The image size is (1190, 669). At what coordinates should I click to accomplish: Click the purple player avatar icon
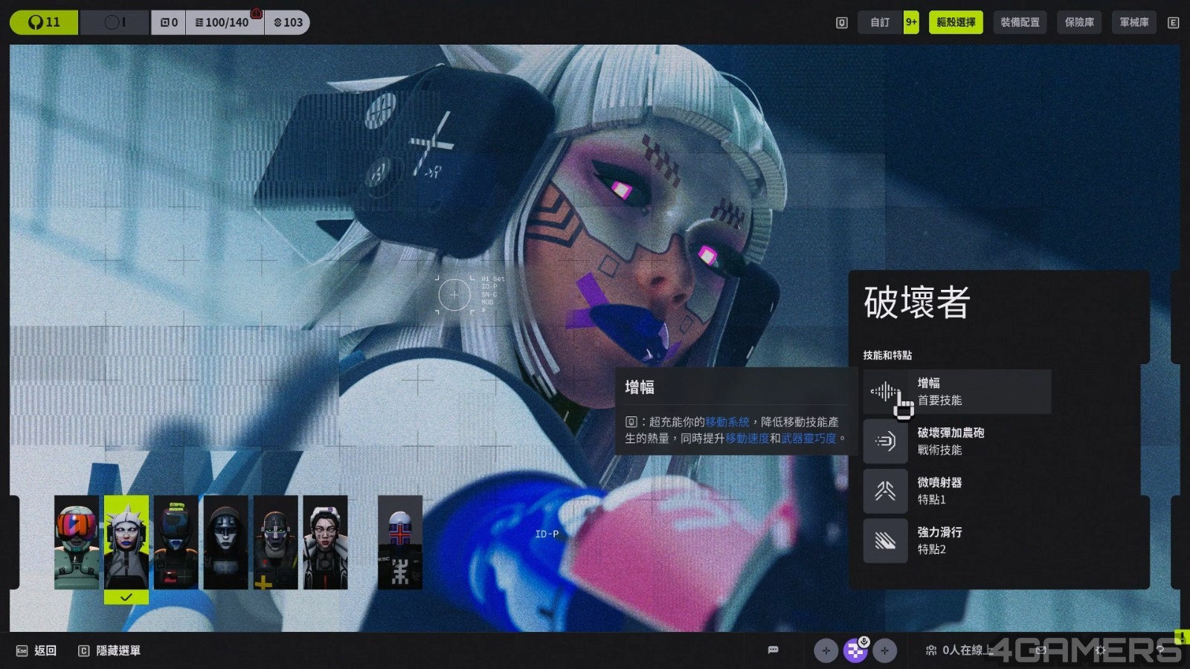tap(855, 651)
